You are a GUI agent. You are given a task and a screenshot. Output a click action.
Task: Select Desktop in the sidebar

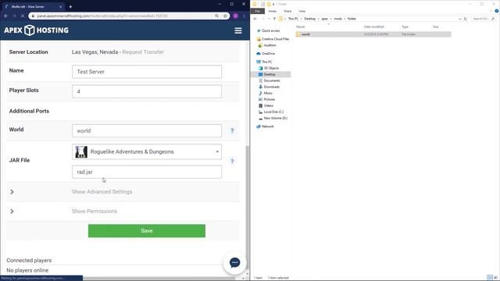270,75
